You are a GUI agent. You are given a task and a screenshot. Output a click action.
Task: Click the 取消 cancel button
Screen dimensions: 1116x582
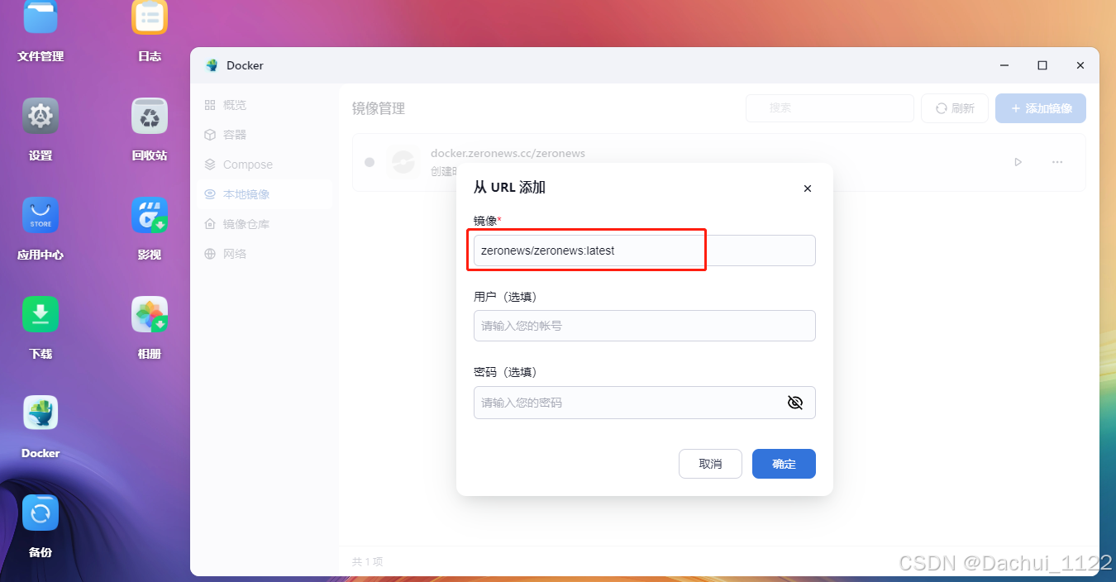(x=710, y=464)
